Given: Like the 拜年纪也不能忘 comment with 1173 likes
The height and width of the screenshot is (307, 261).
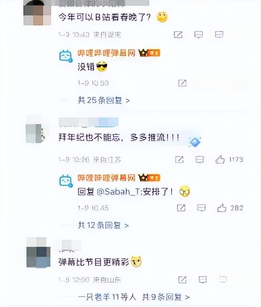Looking at the screenshot, I should click(220, 159).
